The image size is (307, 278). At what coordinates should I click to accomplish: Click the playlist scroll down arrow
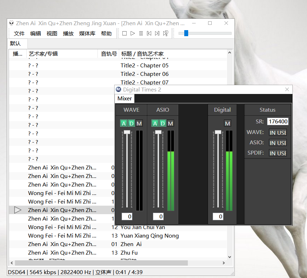pyautogui.click(x=229, y=257)
